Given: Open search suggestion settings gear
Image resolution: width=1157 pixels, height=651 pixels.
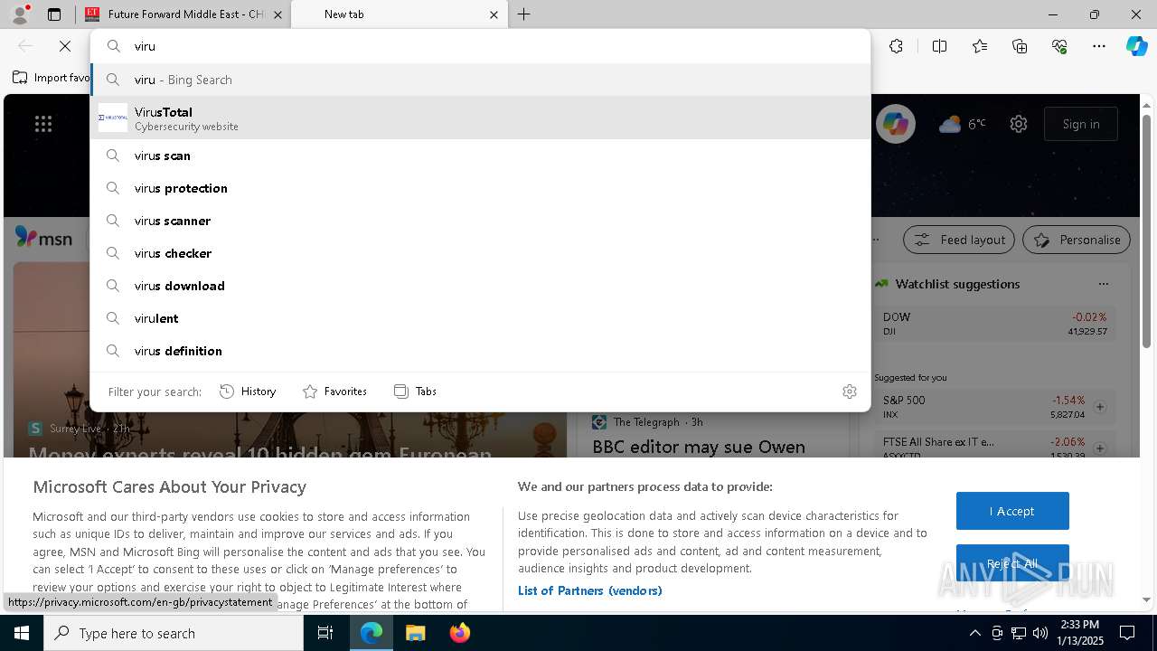Looking at the screenshot, I should pyautogui.click(x=850, y=392).
